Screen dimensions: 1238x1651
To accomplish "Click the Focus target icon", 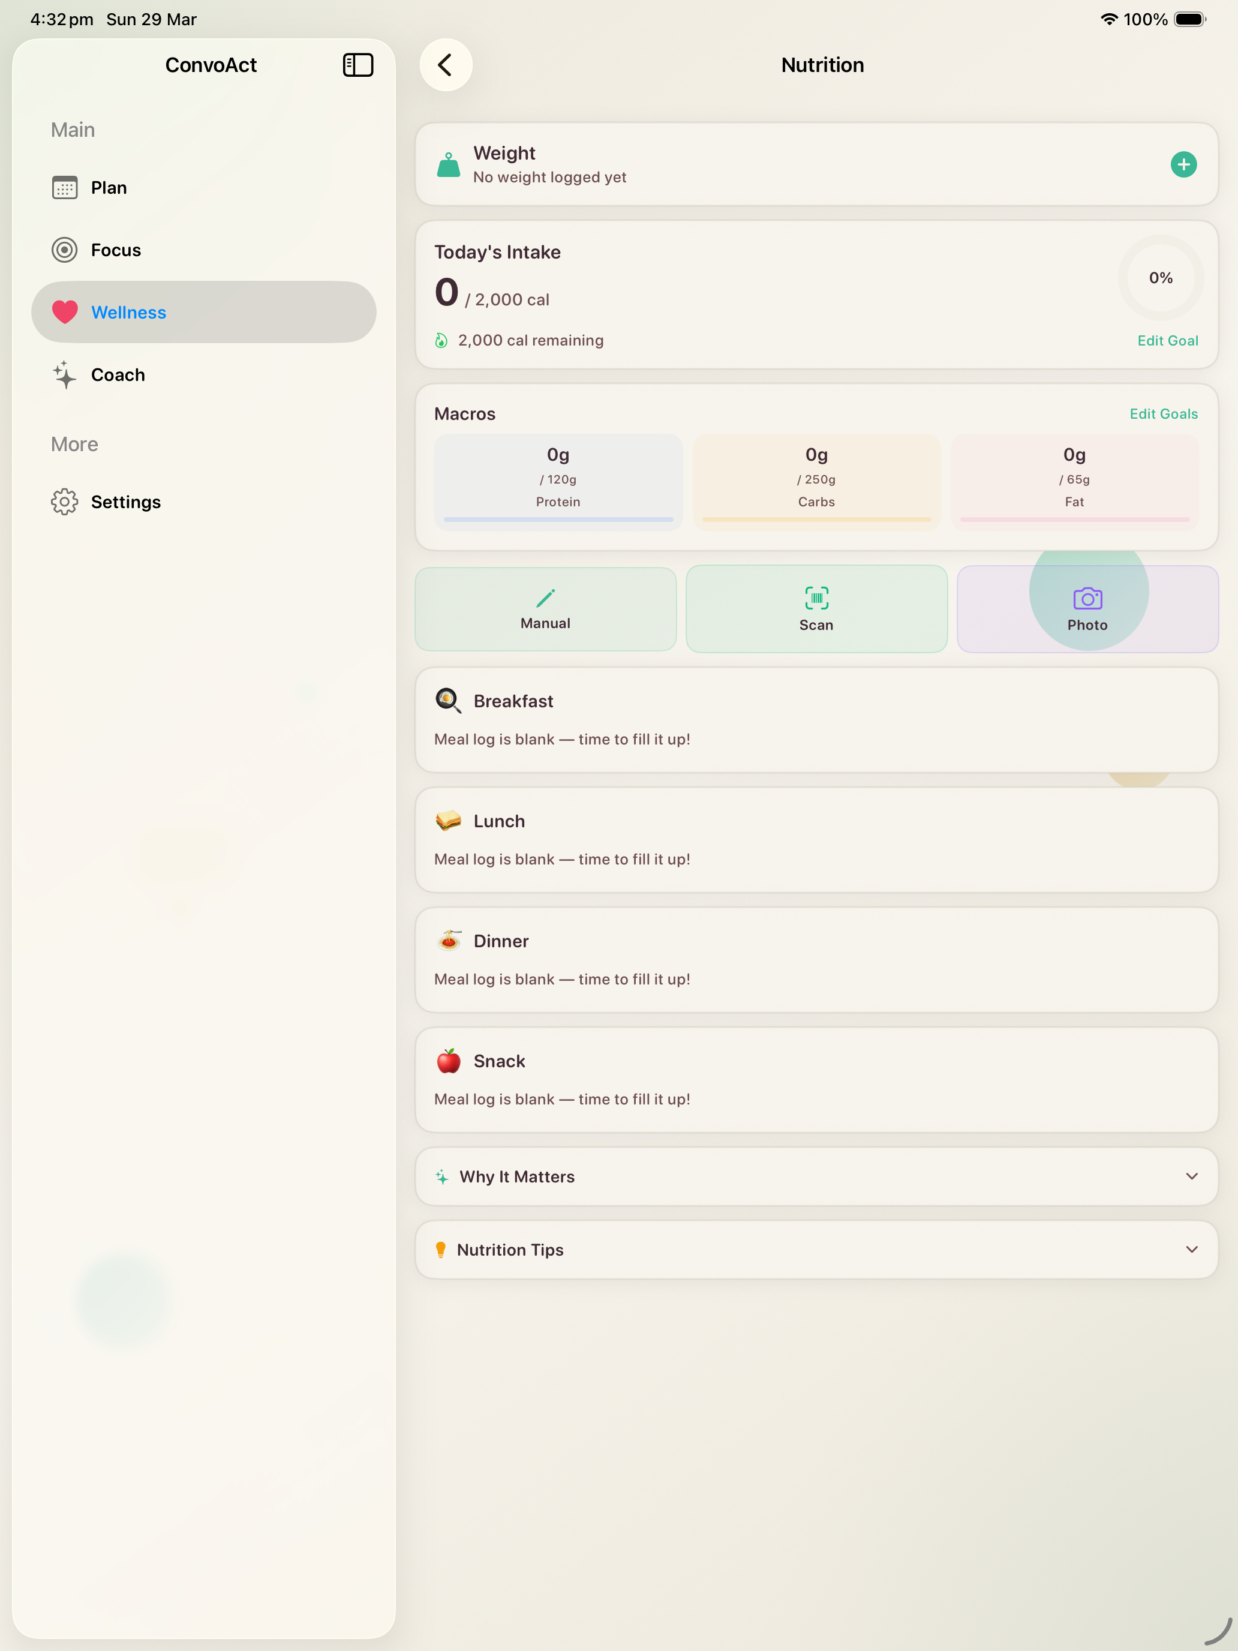I will click(65, 250).
